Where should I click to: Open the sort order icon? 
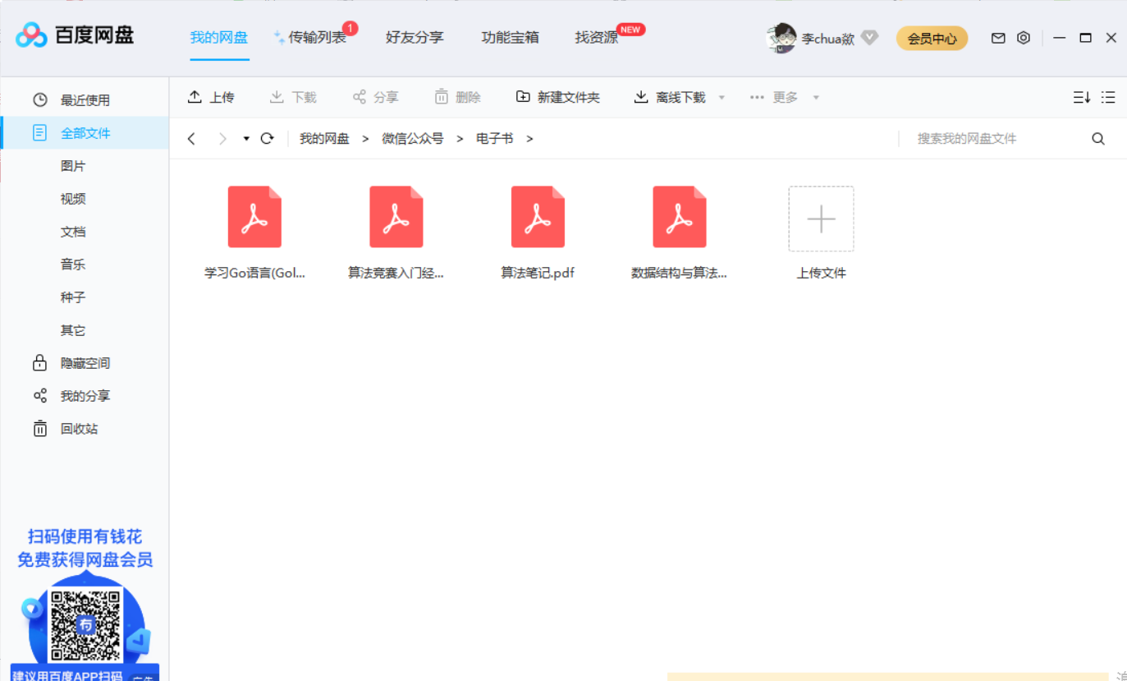[x=1081, y=96]
